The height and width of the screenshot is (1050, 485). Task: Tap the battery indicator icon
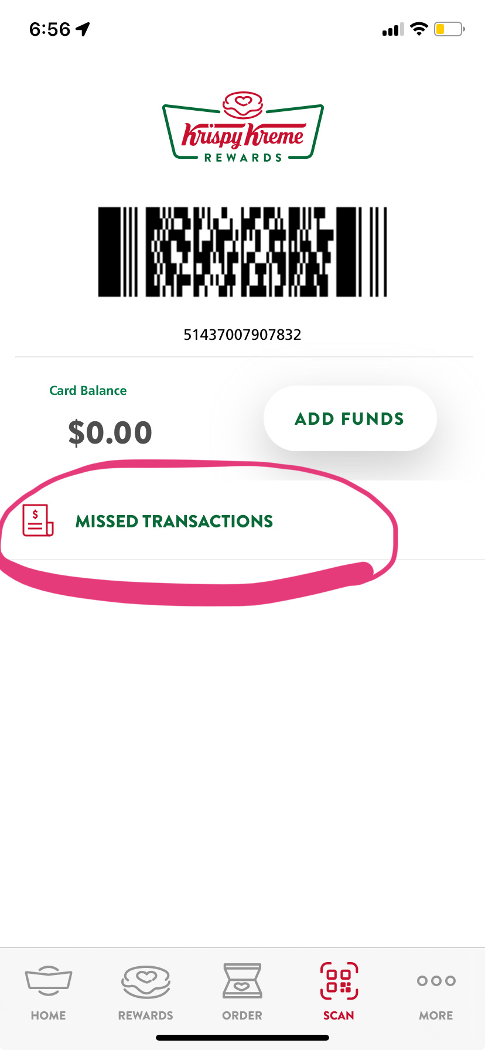click(449, 29)
